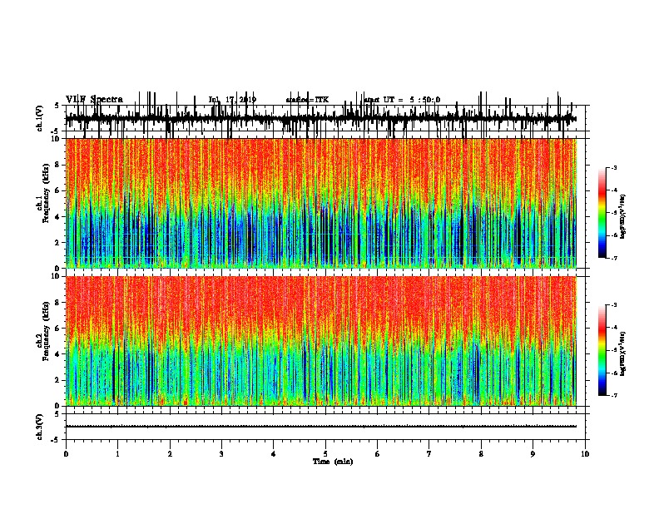Image resolution: width=659 pixels, height=509 pixels.
Task: Click the flat ch.3 voltage trace line
Action: tap(320, 427)
